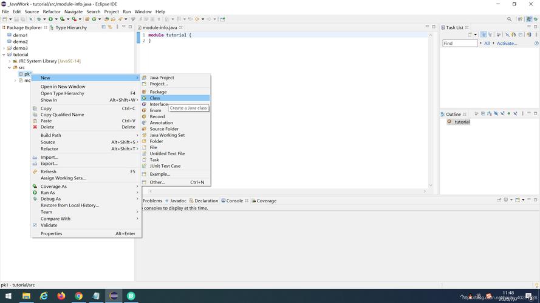Viewport: 540px width, 303px height.
Task: Expand the demo3 project node
Action: tap(4, 48)
